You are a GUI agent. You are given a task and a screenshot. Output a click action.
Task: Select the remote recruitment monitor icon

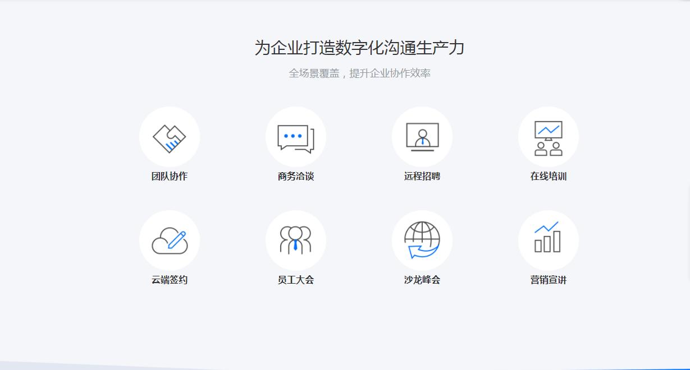click(x=422, y=137)
